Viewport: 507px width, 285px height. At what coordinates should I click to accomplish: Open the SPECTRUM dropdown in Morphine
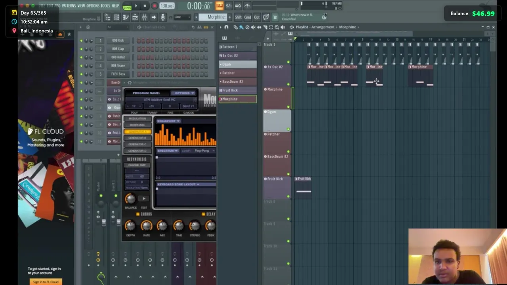tap(168, 151)
